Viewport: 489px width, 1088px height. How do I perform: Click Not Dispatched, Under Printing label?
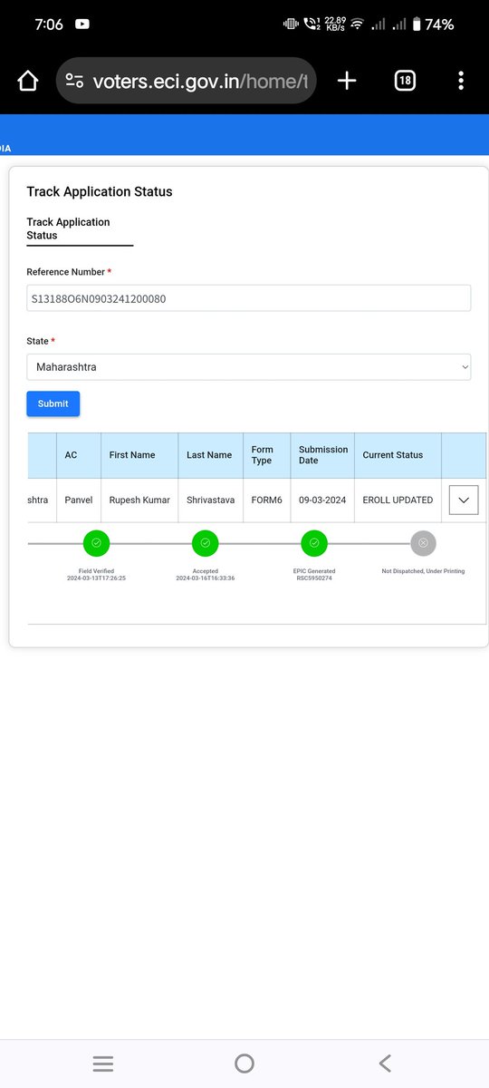pyautogui.click(x=423, y=571)
